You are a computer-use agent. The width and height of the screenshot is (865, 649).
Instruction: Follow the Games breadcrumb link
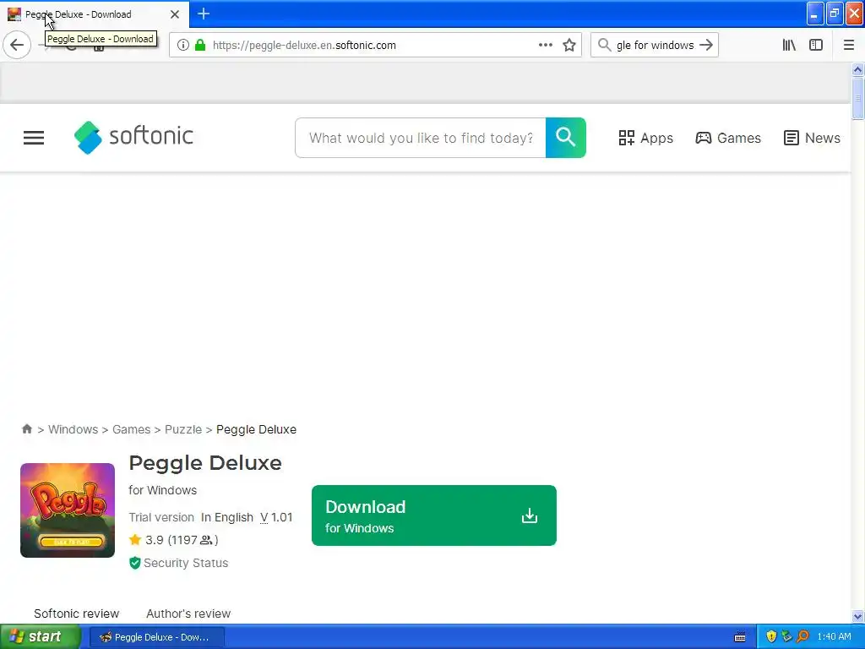click(131, 429)
